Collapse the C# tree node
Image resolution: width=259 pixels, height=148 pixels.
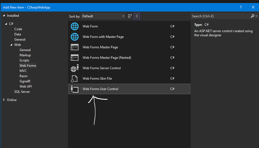6,24
